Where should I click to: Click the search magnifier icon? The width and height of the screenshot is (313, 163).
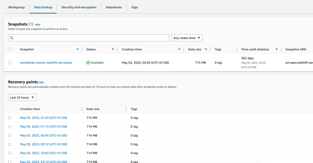(12, 38)
